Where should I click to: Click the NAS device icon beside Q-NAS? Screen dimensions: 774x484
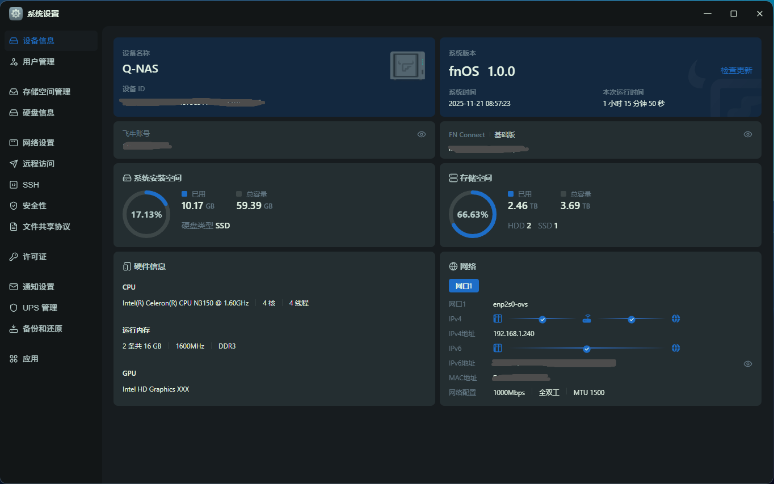407,66
